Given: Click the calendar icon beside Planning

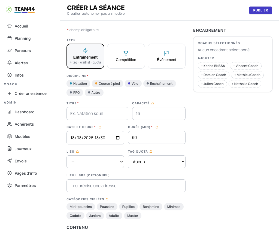Looking at the screenshot, I should (x=10, y=38).
